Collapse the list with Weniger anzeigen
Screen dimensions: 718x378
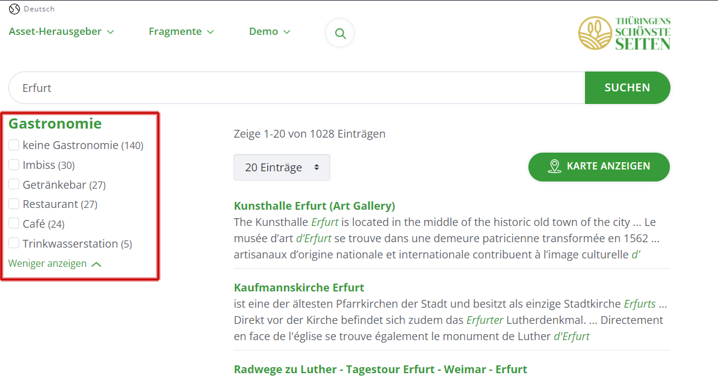pyautogui.click(x=55, y=264)
